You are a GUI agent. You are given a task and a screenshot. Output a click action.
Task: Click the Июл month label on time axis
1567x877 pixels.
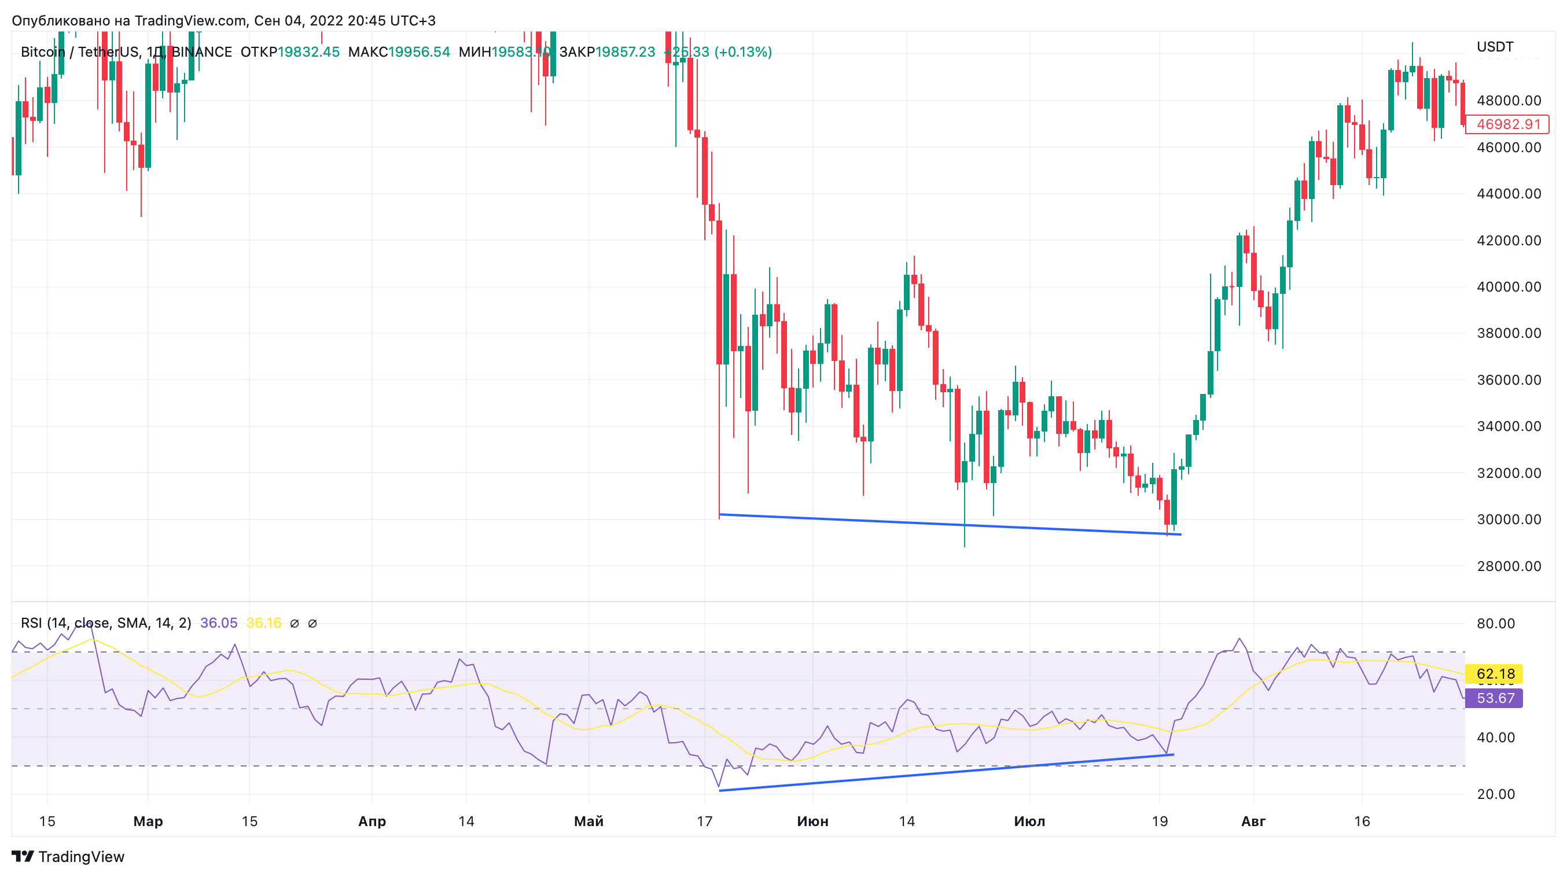pos(1029,821)
